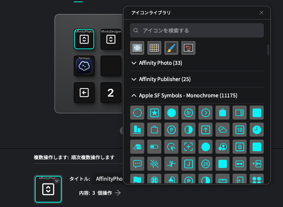Select the empty key beside Termius
Screen dimensions: 283x207
pos(111,66)
